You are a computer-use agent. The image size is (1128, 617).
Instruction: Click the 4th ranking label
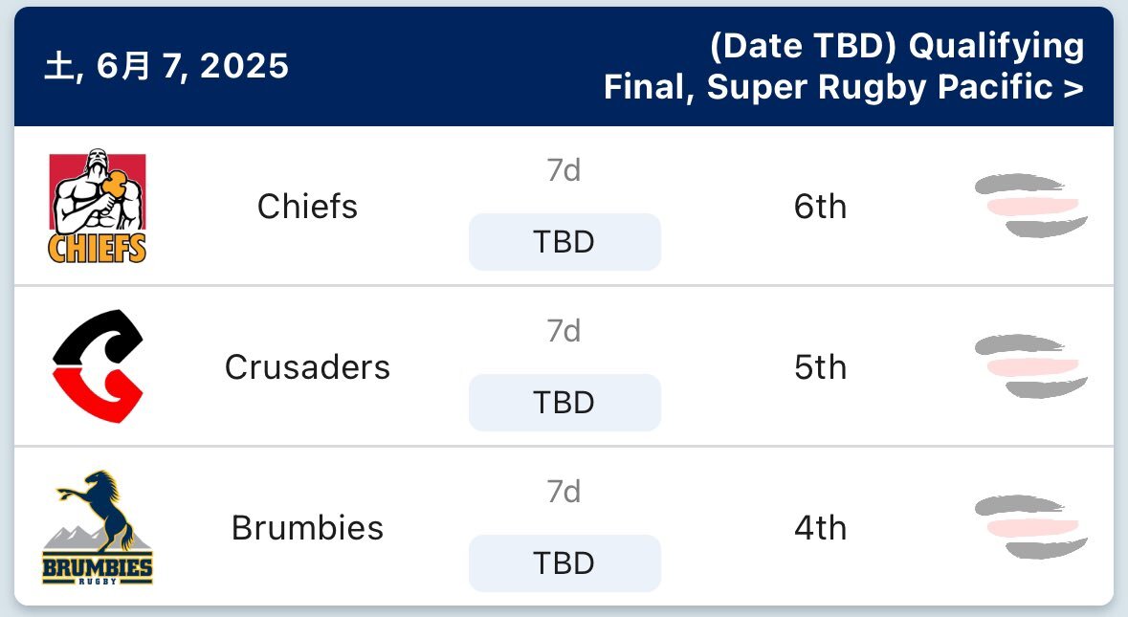coord(820,528)
